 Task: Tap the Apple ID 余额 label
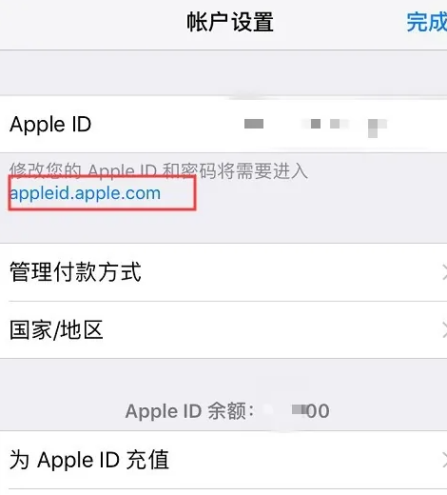tap(189, 411)
